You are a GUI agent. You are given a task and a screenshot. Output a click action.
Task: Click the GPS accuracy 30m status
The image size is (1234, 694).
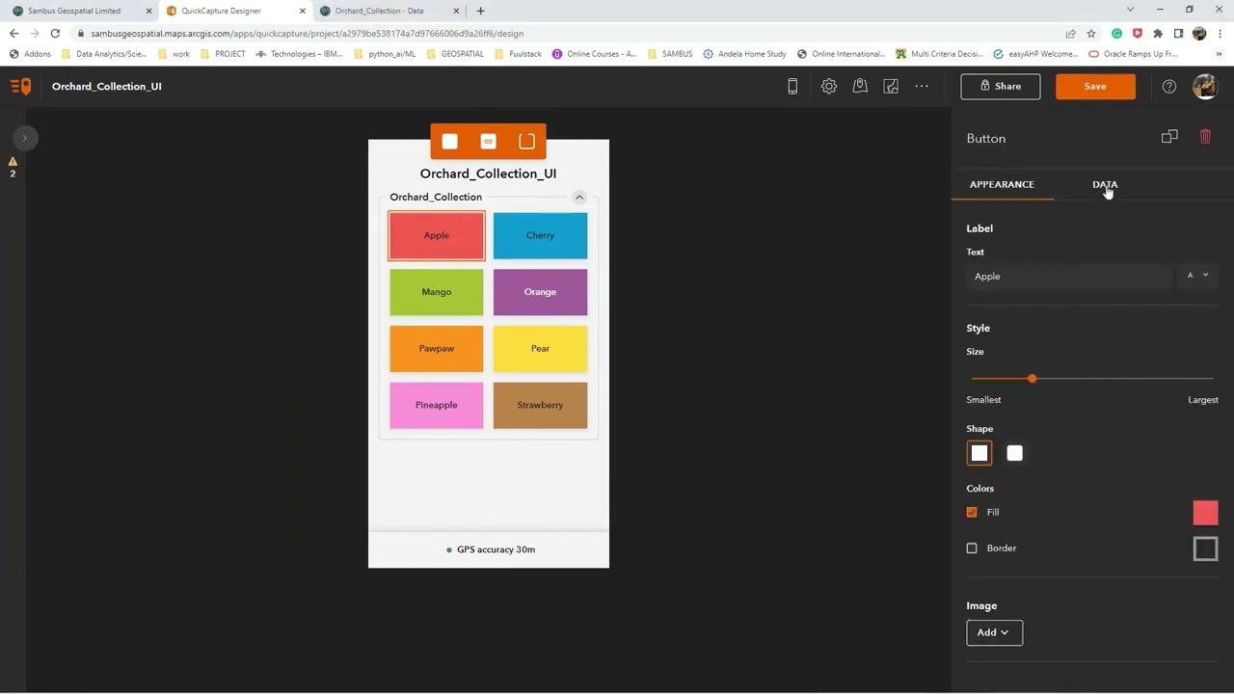490,549
